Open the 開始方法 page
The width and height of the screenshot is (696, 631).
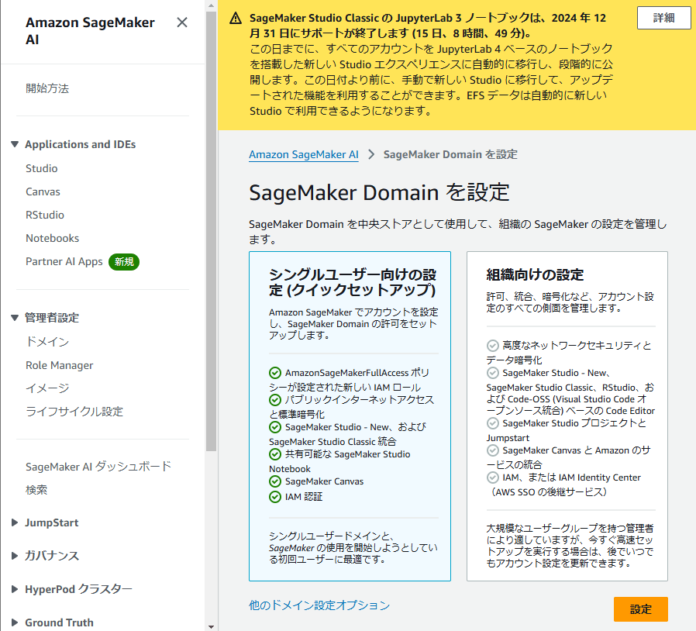[47, 88]
